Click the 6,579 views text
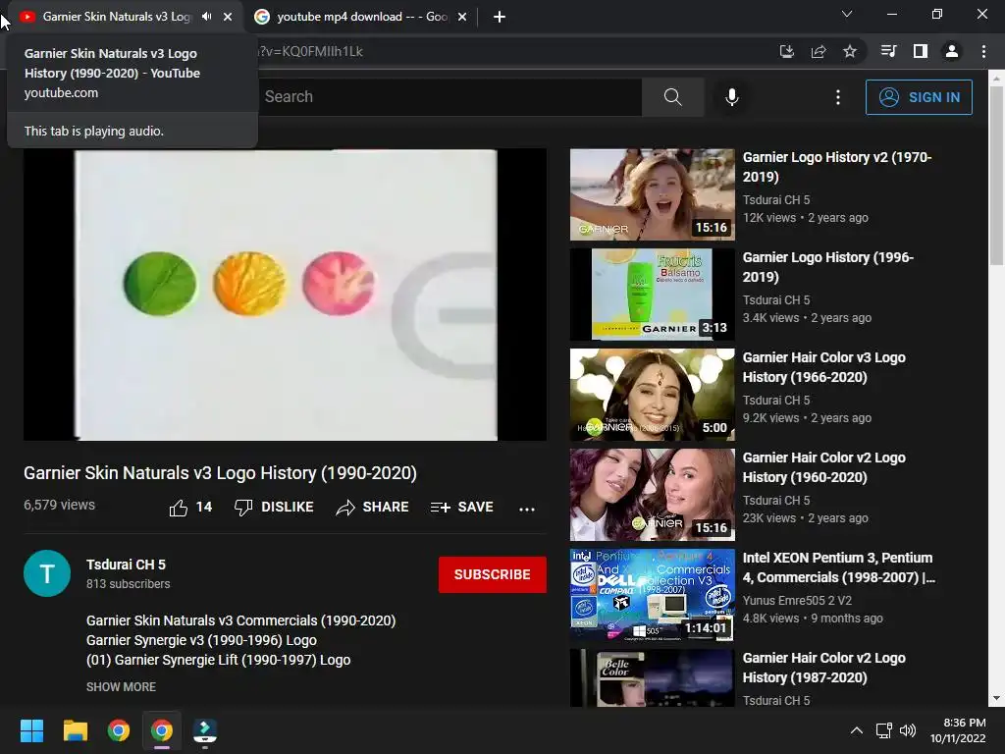This screenshot has width=1005, height=754. click(x=59, y=505)
